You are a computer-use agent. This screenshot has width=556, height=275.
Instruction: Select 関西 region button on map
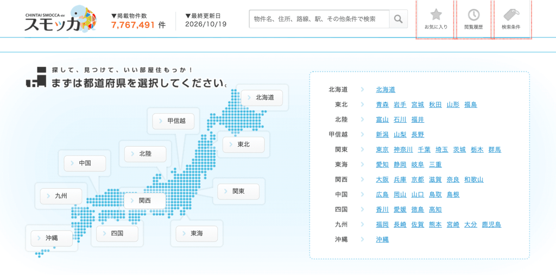(144, 201)
